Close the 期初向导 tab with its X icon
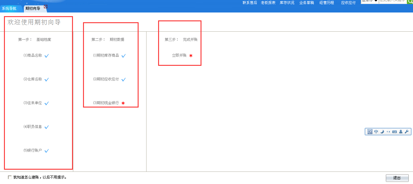This screenshot has height=184, width=413. click(45, 6)
